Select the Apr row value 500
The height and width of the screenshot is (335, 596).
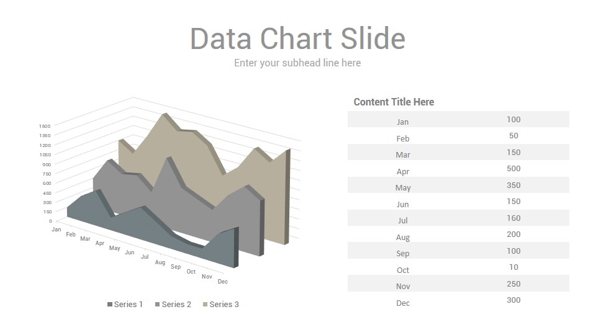(513, 169)
